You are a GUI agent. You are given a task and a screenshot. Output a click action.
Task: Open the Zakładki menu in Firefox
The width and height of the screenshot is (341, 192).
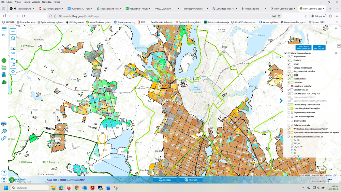(x=36, y=2)
